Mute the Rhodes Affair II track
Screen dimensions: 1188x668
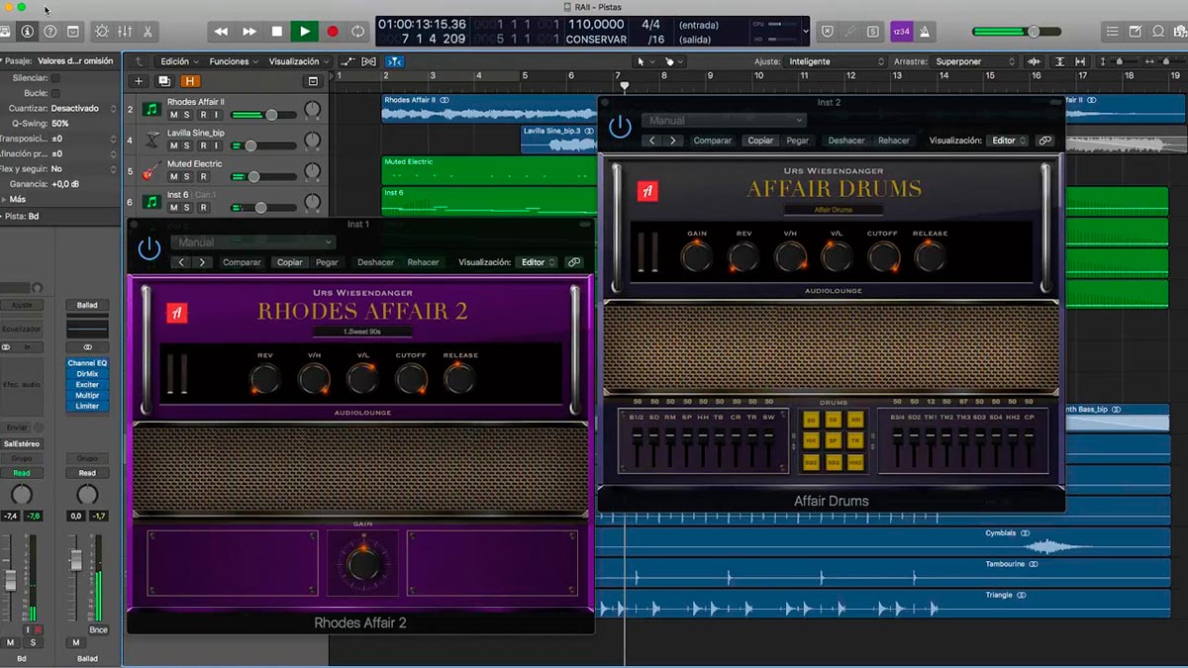[173, 115]
